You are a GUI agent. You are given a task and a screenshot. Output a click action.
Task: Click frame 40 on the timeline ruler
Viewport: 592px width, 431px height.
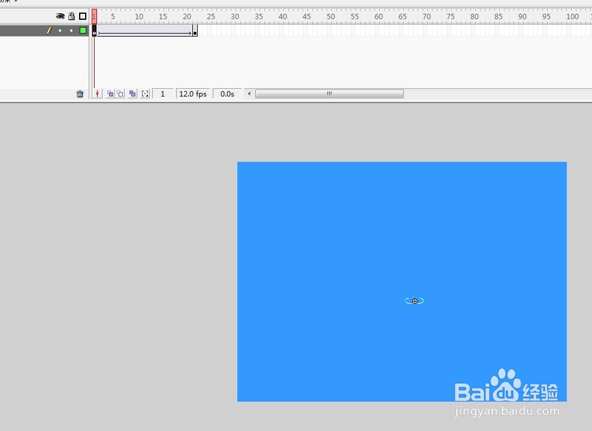coord(283,17)
